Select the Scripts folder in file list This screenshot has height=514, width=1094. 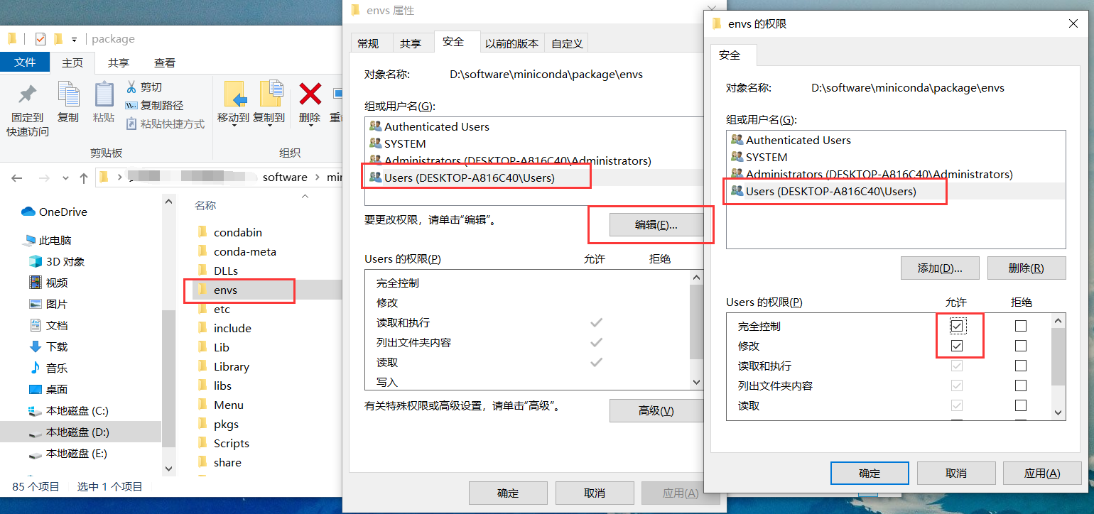point(232,443)
